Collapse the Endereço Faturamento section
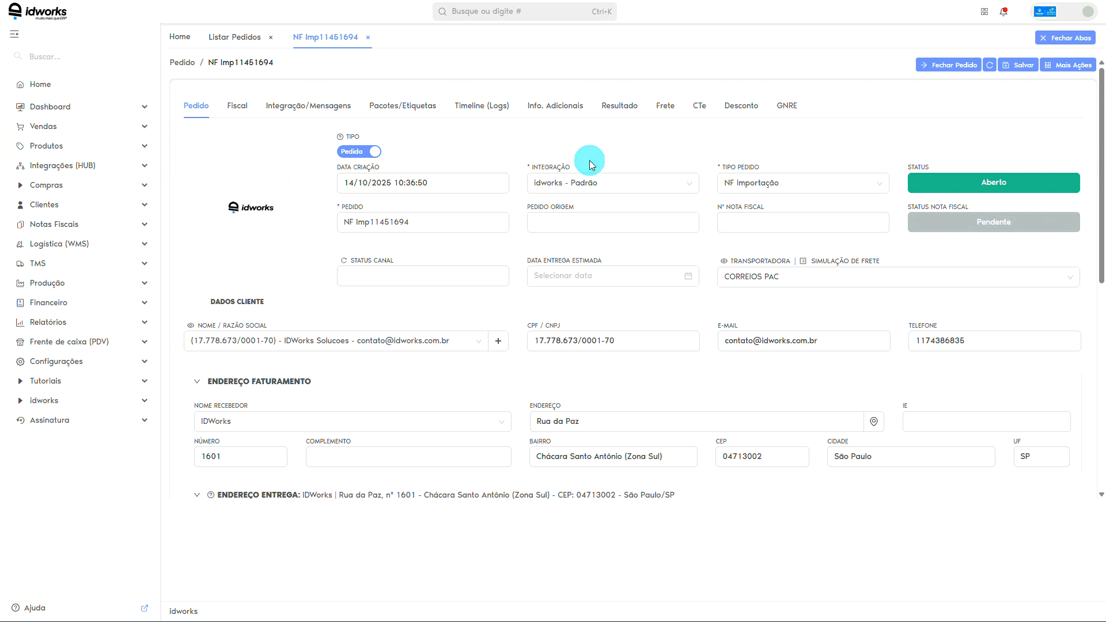This screenshot has height=622, width=1106. [197, 381]
